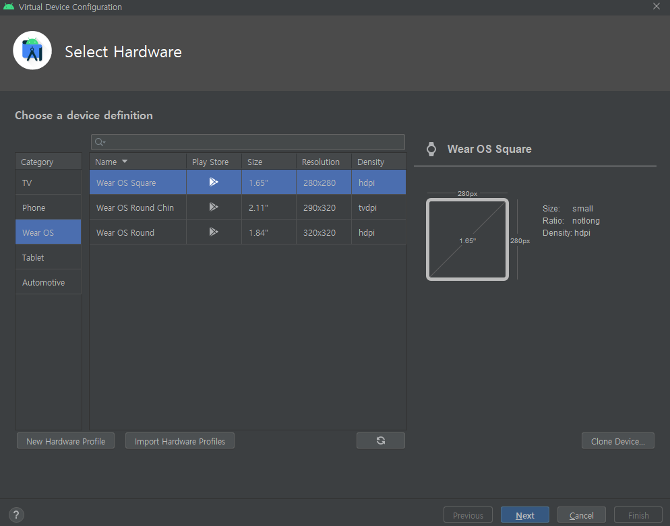670x526 pixels.
Task: Sort by the Size column header
Action: pos(269,162)
